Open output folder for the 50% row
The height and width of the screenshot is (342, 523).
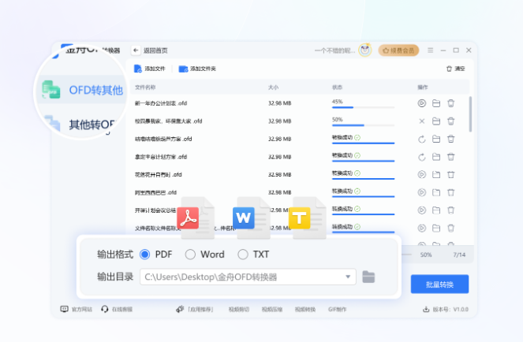point(436,121)
